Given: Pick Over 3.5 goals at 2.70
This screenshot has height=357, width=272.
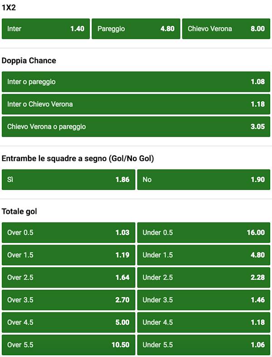Looking at the screenshot, I should tap(68, 300).
